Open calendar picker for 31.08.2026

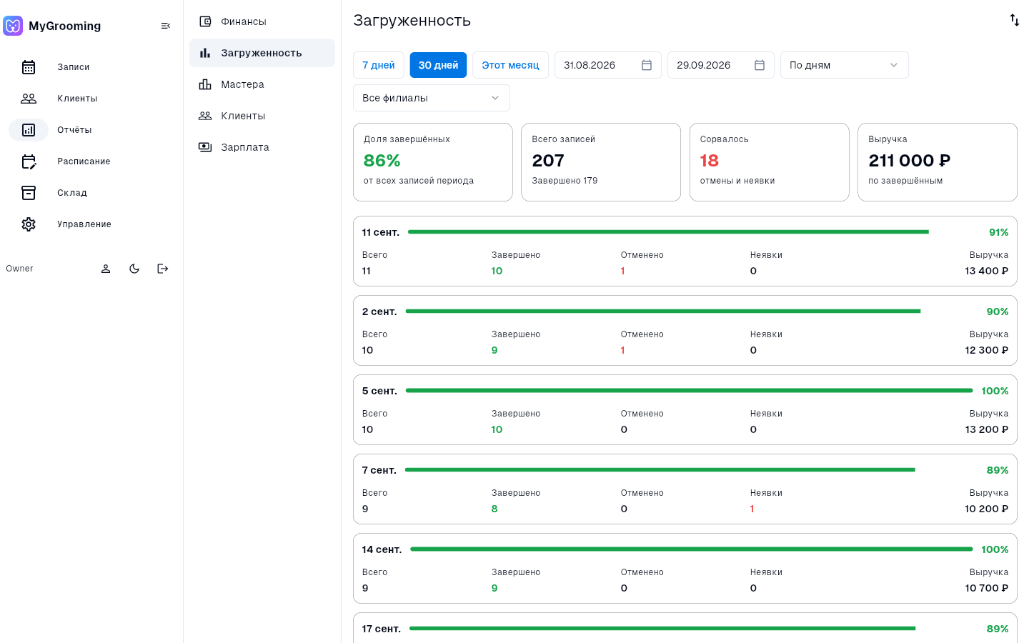pyautogui.click(x=647, y=65)
